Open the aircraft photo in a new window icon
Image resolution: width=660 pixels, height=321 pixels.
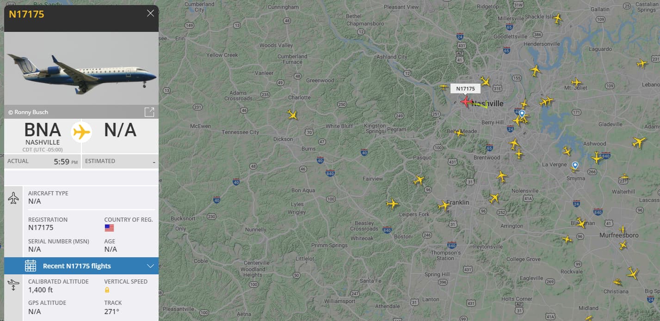coord(149,112)
